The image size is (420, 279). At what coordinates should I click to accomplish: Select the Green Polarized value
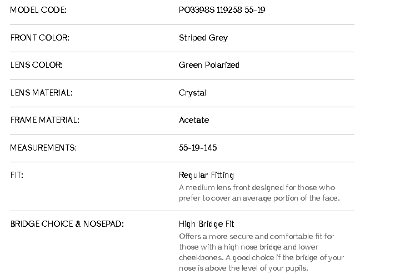209,65
